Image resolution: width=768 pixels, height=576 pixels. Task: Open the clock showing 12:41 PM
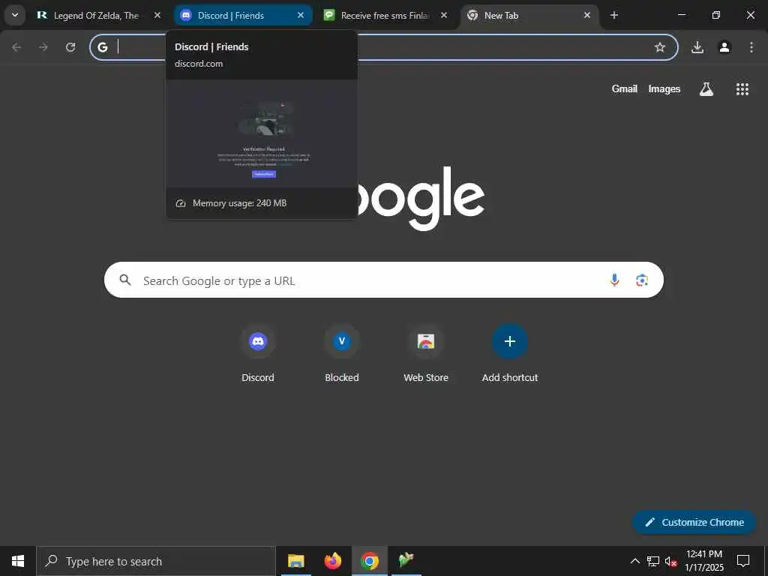coord(704,561)
